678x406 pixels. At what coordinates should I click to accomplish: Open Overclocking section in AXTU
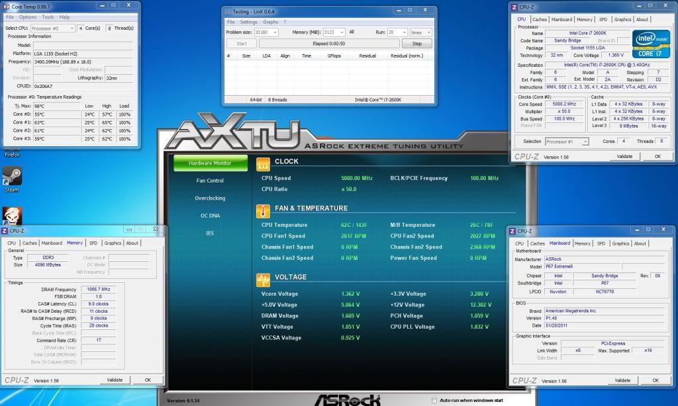point(210,198)
